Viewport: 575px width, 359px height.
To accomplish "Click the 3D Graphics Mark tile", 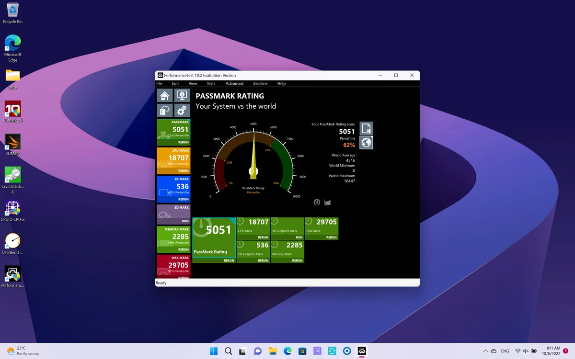I will (287, 228).
